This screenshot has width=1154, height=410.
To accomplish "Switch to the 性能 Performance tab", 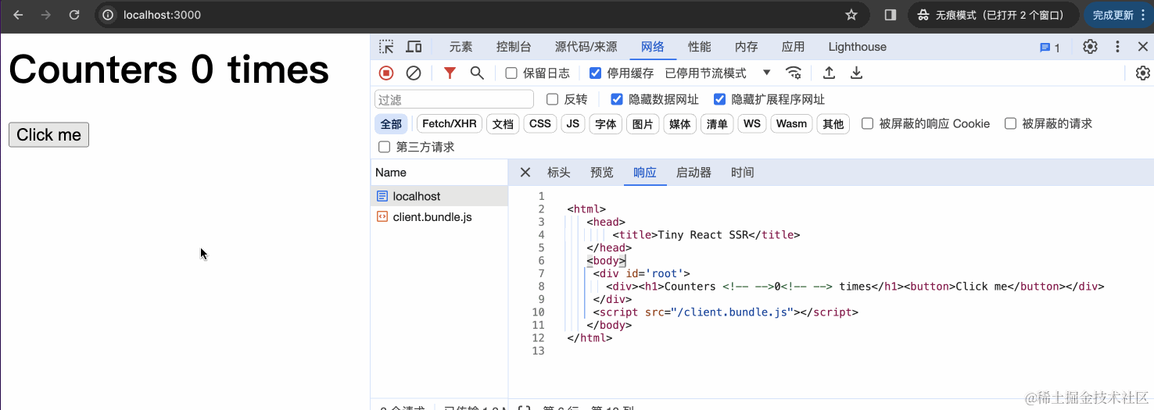I will [x=699, y=47].
